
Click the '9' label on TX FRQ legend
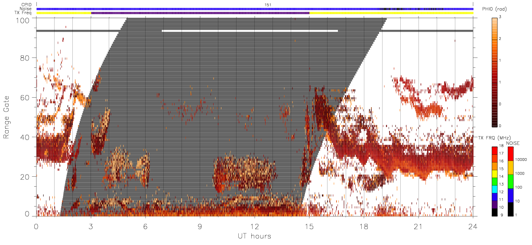[x=502, y=215]
